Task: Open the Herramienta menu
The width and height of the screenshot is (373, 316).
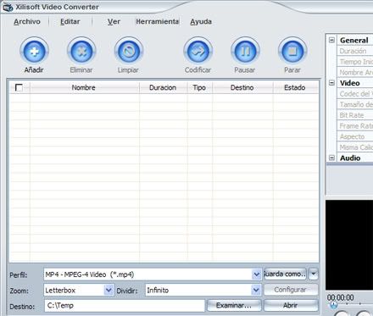Action: pyautogui.click(x=157, y=21)
